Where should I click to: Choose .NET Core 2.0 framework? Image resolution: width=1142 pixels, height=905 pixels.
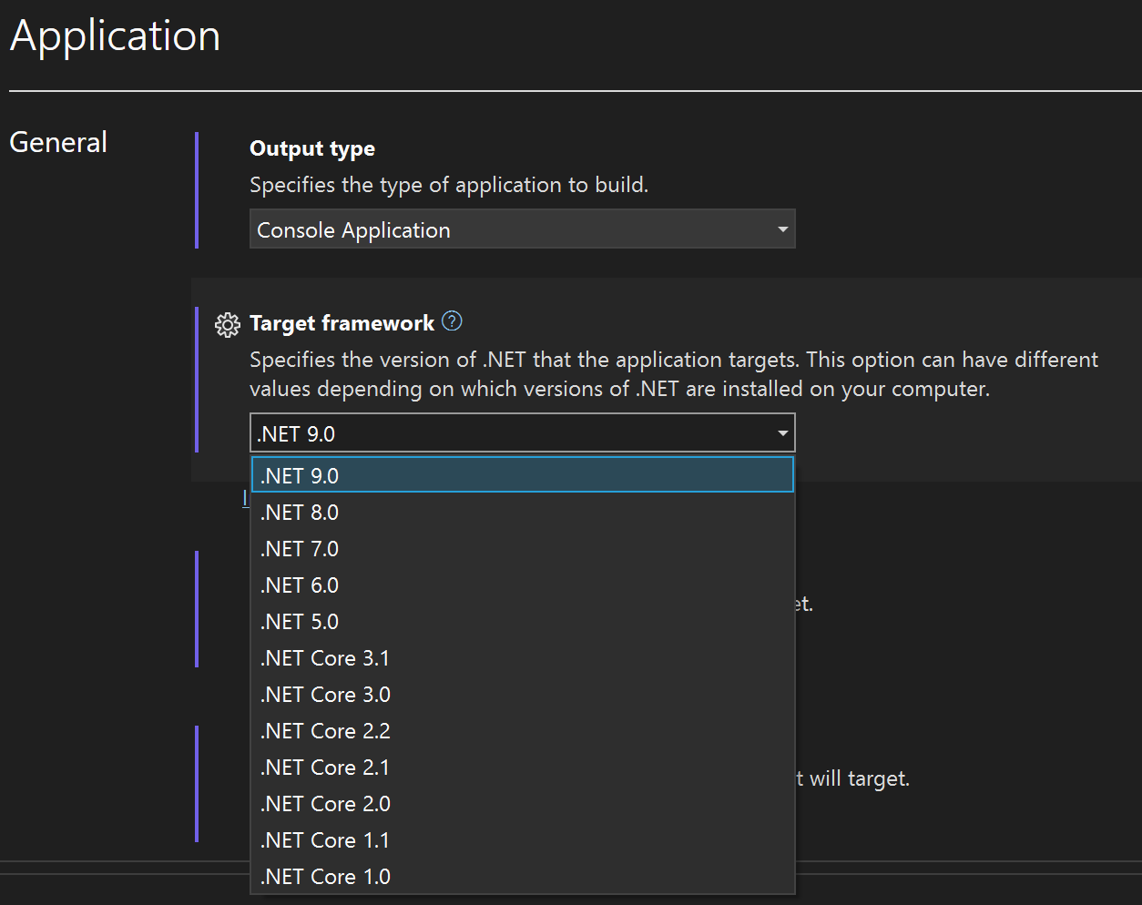tap(523, 803)
